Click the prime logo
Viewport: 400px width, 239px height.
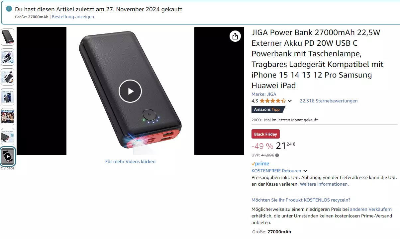260,164
